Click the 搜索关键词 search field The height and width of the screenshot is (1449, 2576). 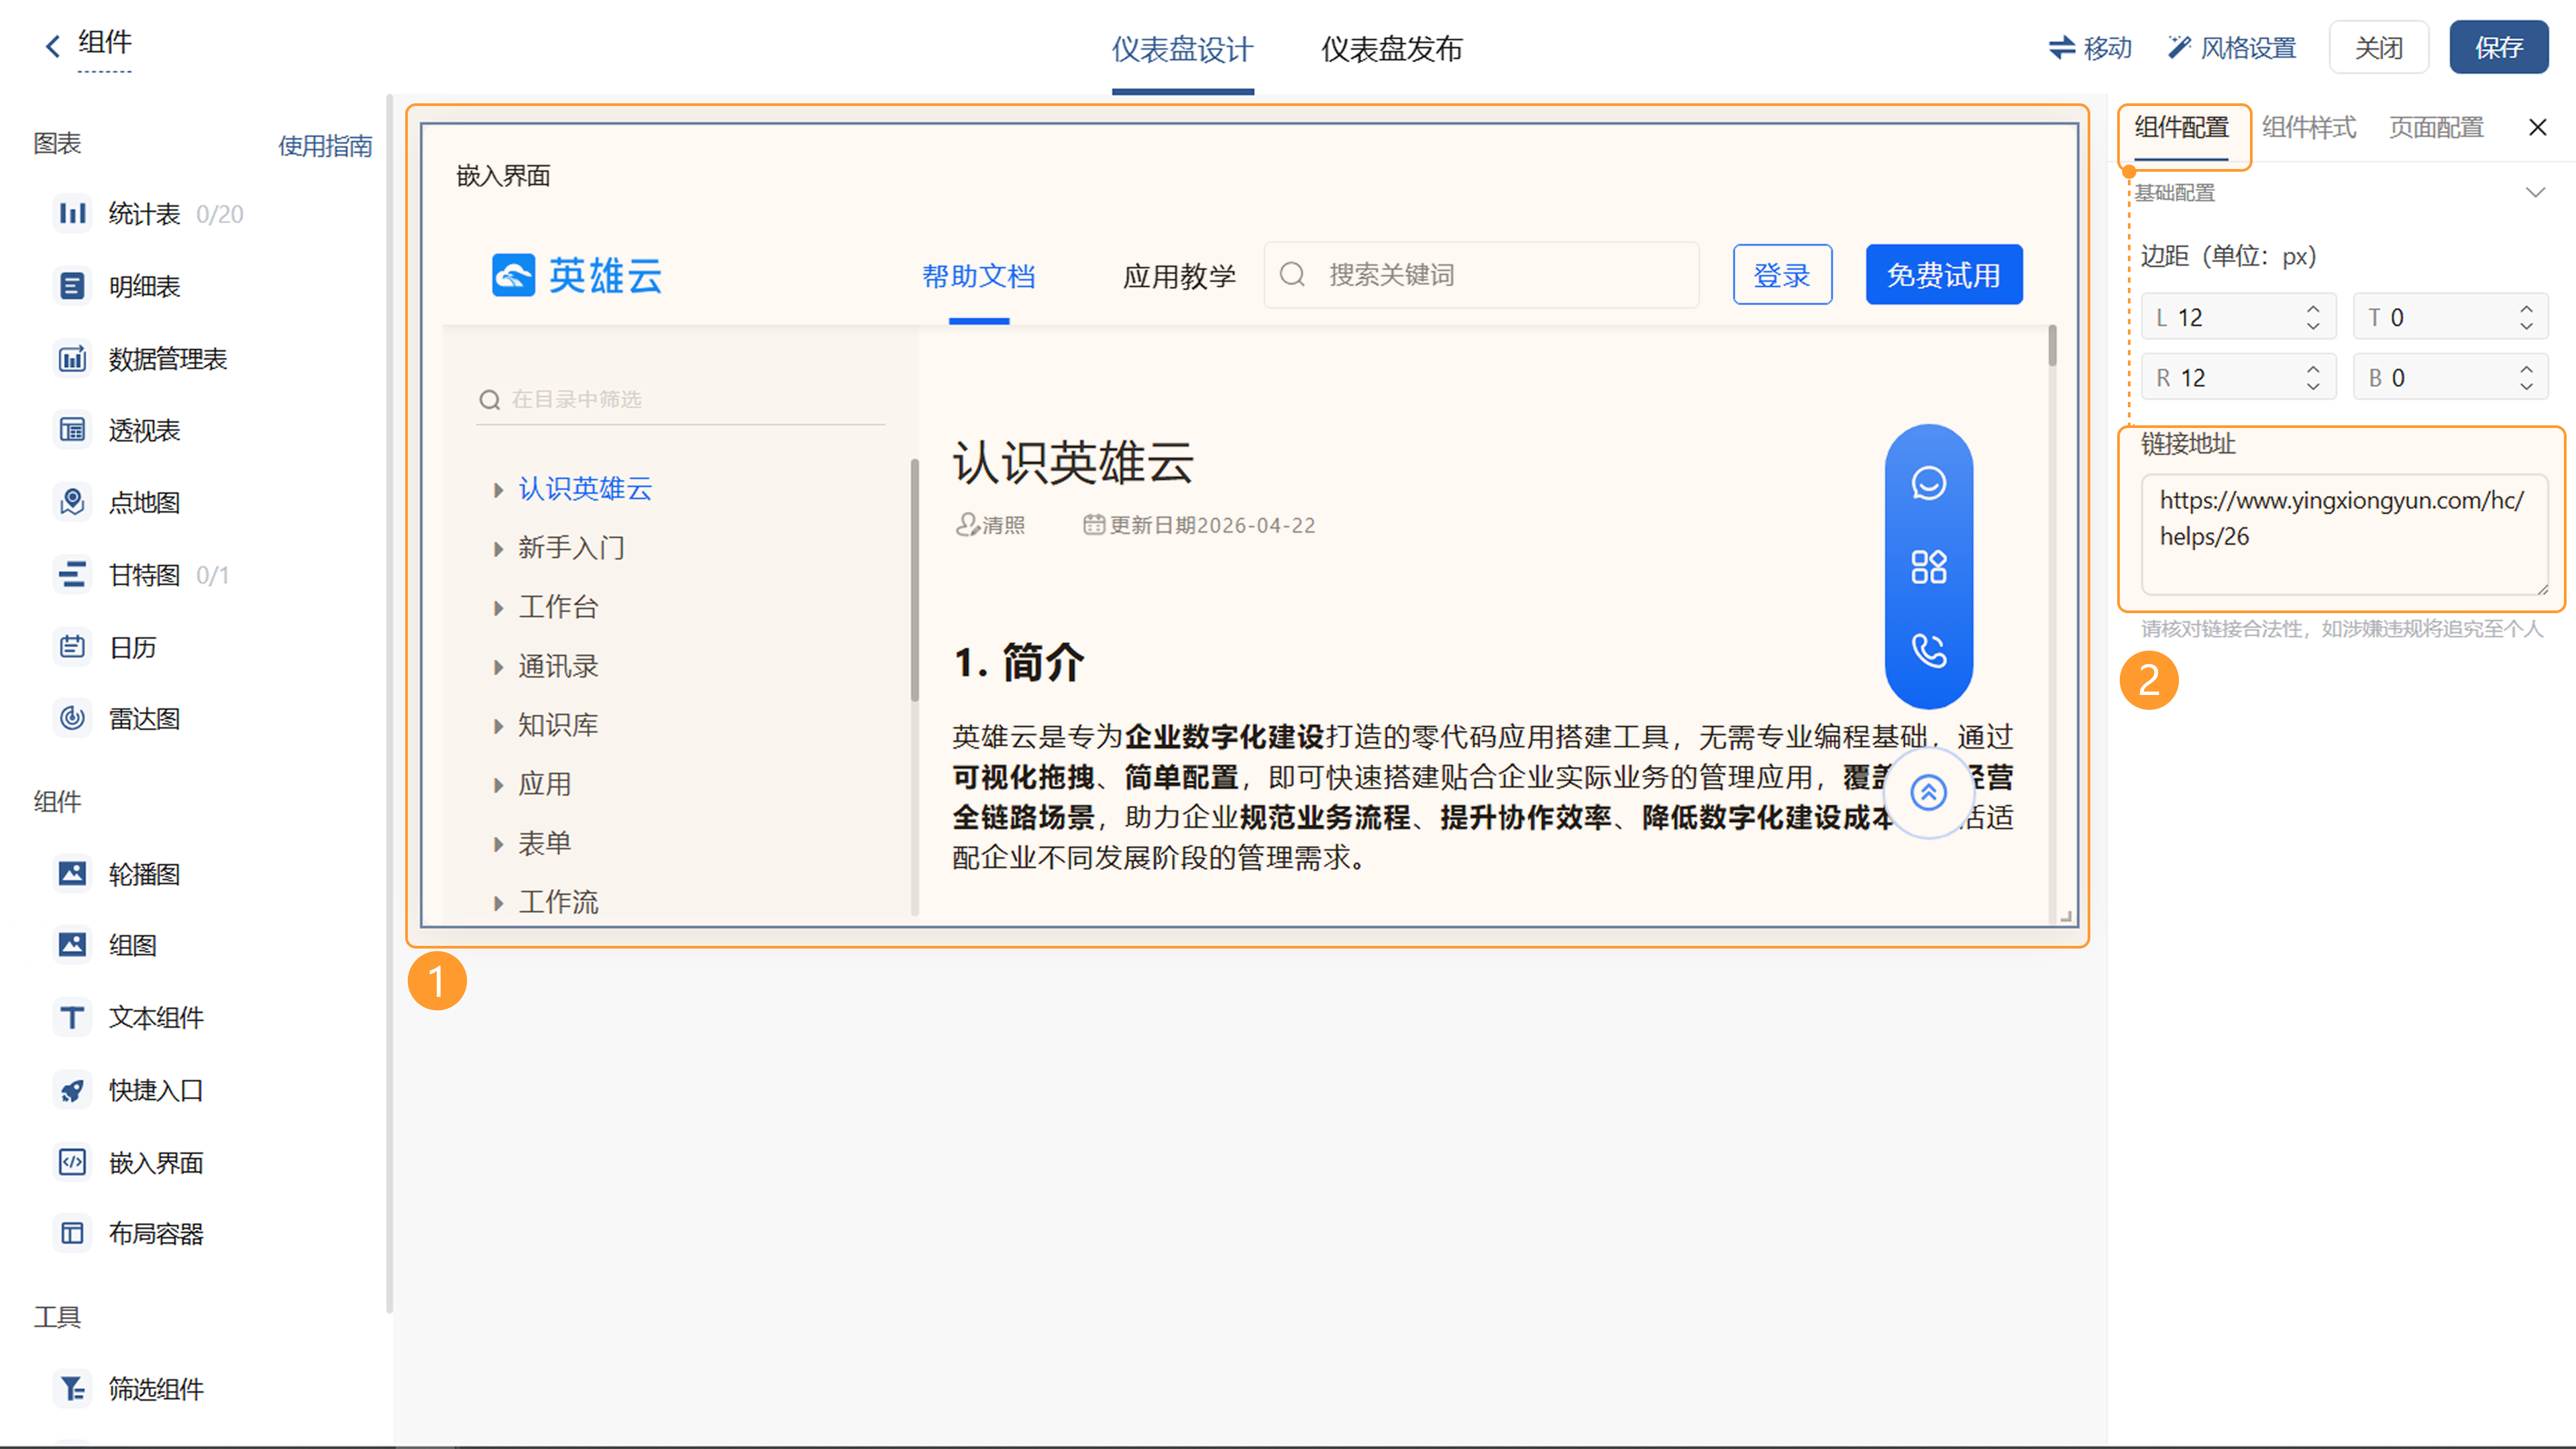[1481, 275]
